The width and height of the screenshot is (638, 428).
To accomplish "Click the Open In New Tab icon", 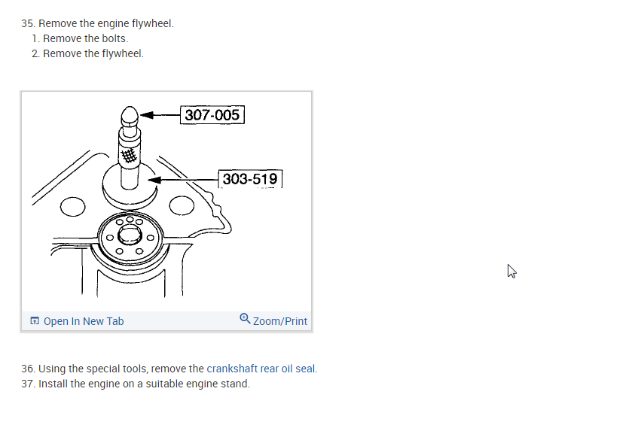I will click(35, 321).
